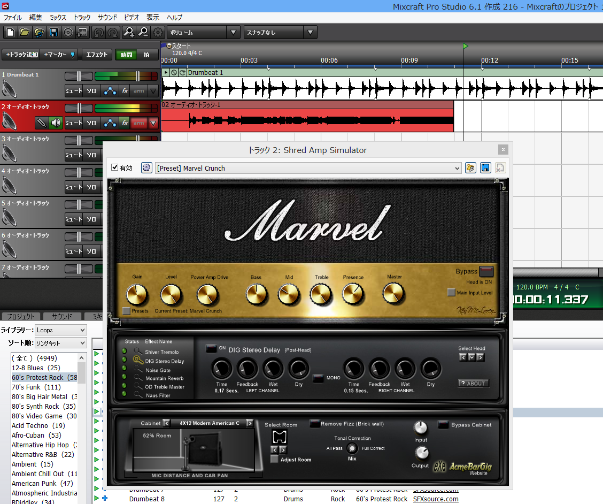Zoom in on the timeline
This screenshot has height=504, width=603.
(x=129, y=32)
